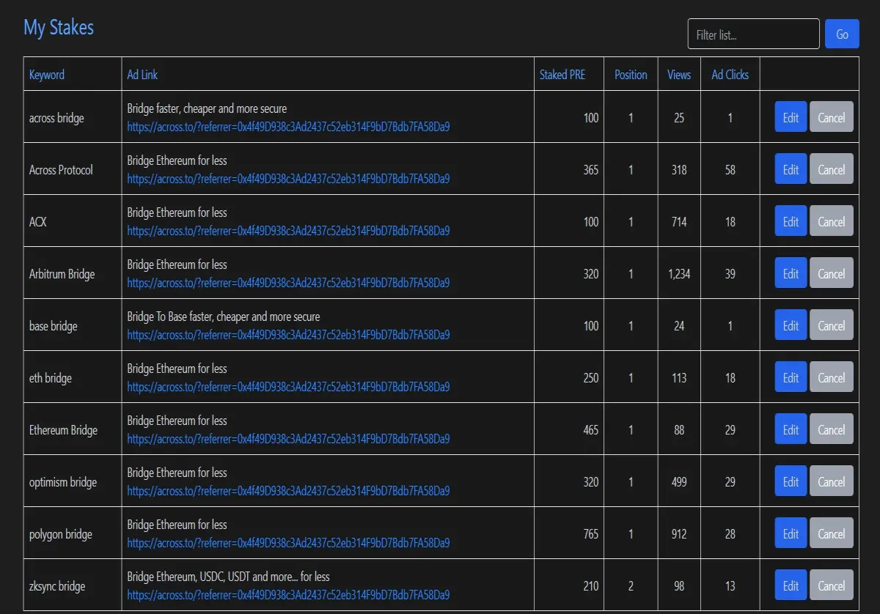Open the across bridge ad referrer link
880x614 pixels.
click(x=288, y=127)
